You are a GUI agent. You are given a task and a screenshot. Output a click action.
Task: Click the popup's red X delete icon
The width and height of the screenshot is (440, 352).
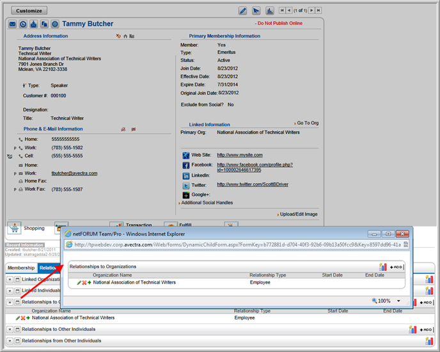(84, 283)
